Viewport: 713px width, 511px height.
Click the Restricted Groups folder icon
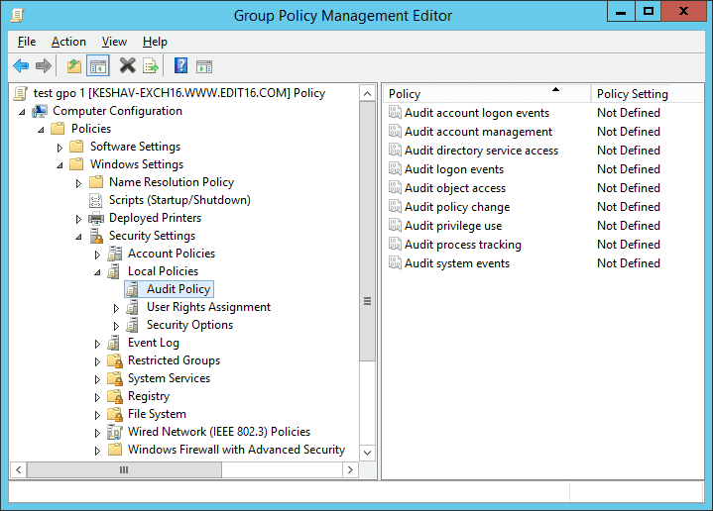[x=115, y=360]
